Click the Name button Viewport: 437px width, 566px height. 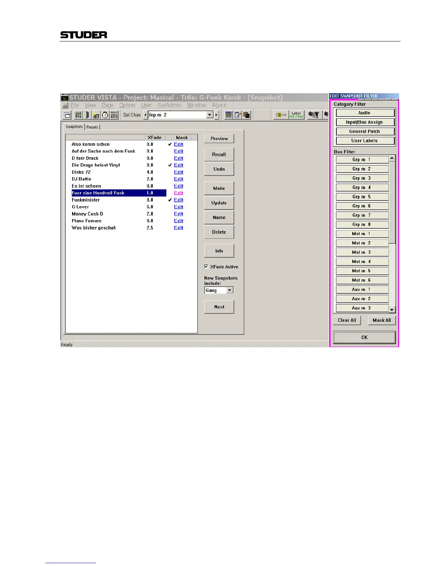pos(219,218)
